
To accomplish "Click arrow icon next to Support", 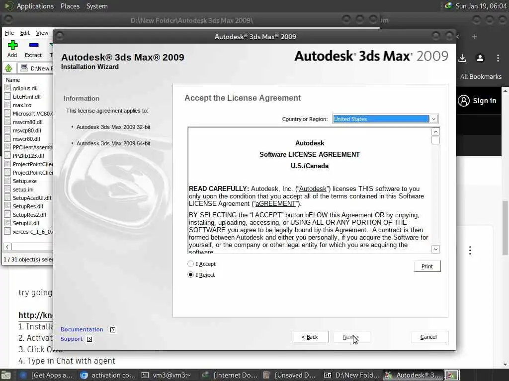I will (x=89, y=339).
